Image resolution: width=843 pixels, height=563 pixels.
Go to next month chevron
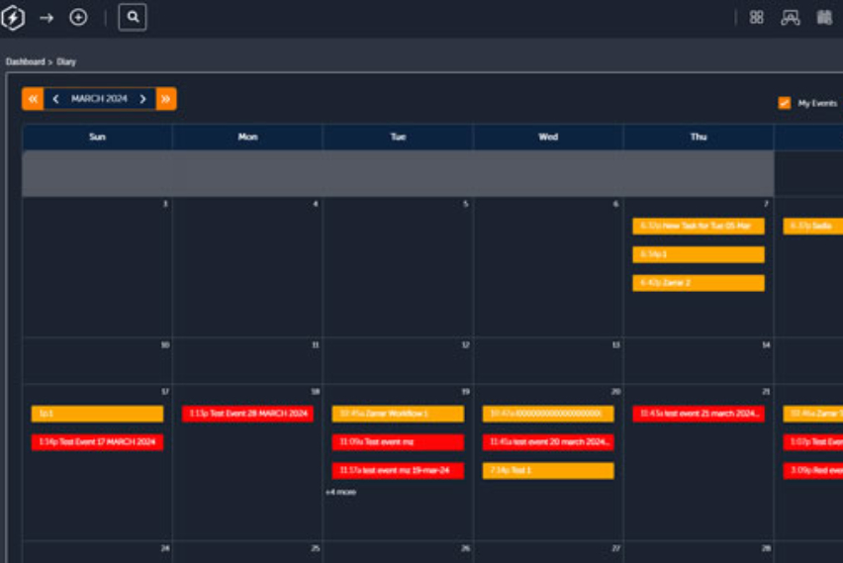click(142, 99)
